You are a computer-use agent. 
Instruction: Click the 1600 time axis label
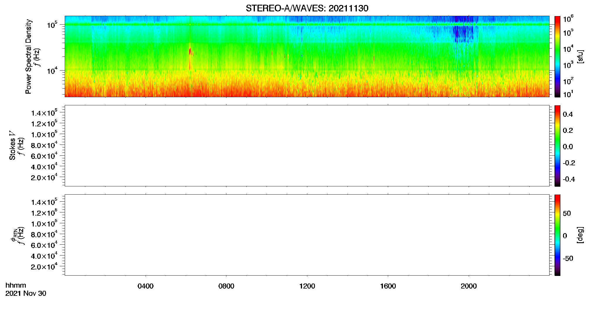pyautogui.click(x=388, y=286)
